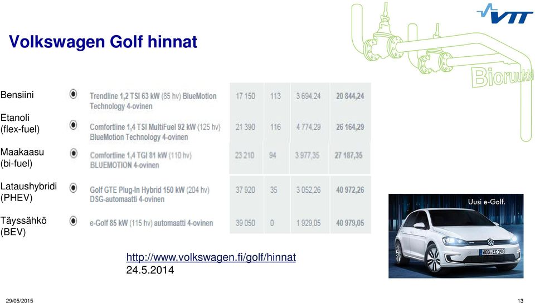The height and width of the screenshot is (303, 535).
Task: Click the tax value 1 929,05
Action: point(308,223)
